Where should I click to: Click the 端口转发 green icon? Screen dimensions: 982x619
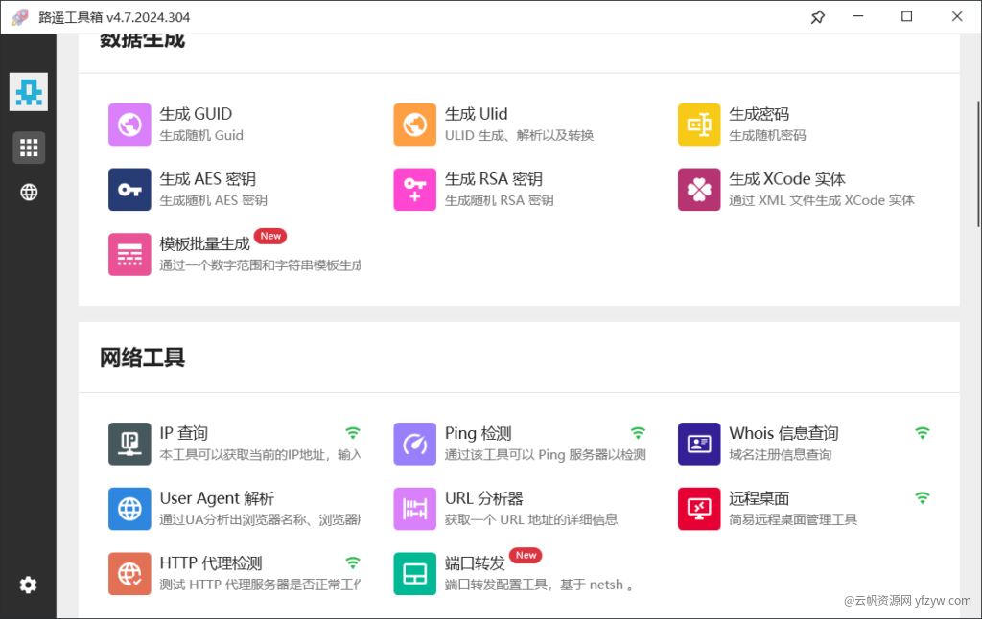414,574
